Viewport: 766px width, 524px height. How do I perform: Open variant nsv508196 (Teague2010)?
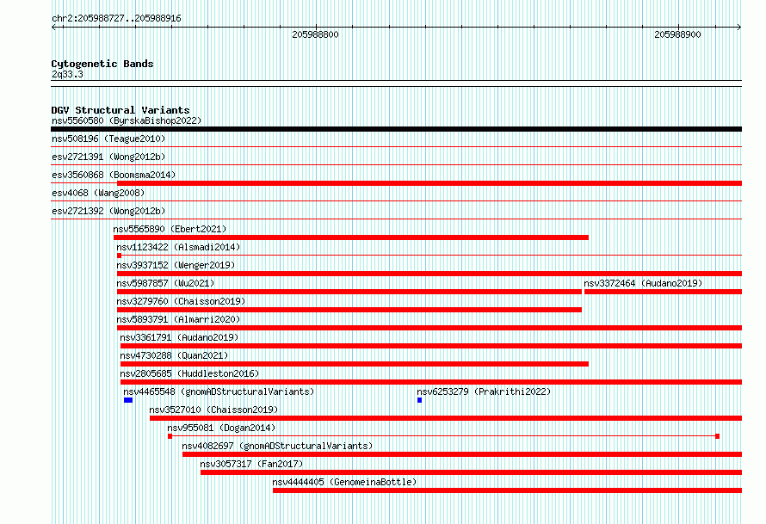point(108,139)
